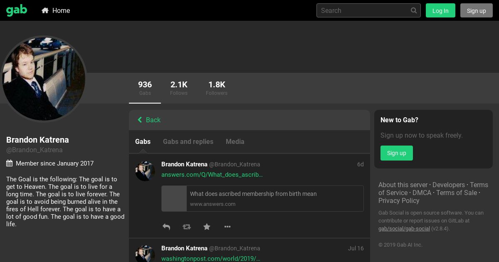Click the Member since January 2017 text
This screenshot has width=499, height=262.
coord(54,163)
